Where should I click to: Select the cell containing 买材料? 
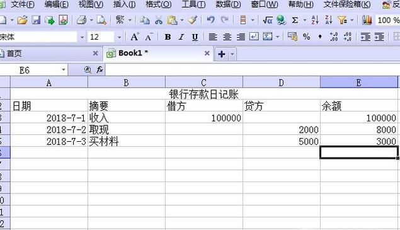pos(127,141)
